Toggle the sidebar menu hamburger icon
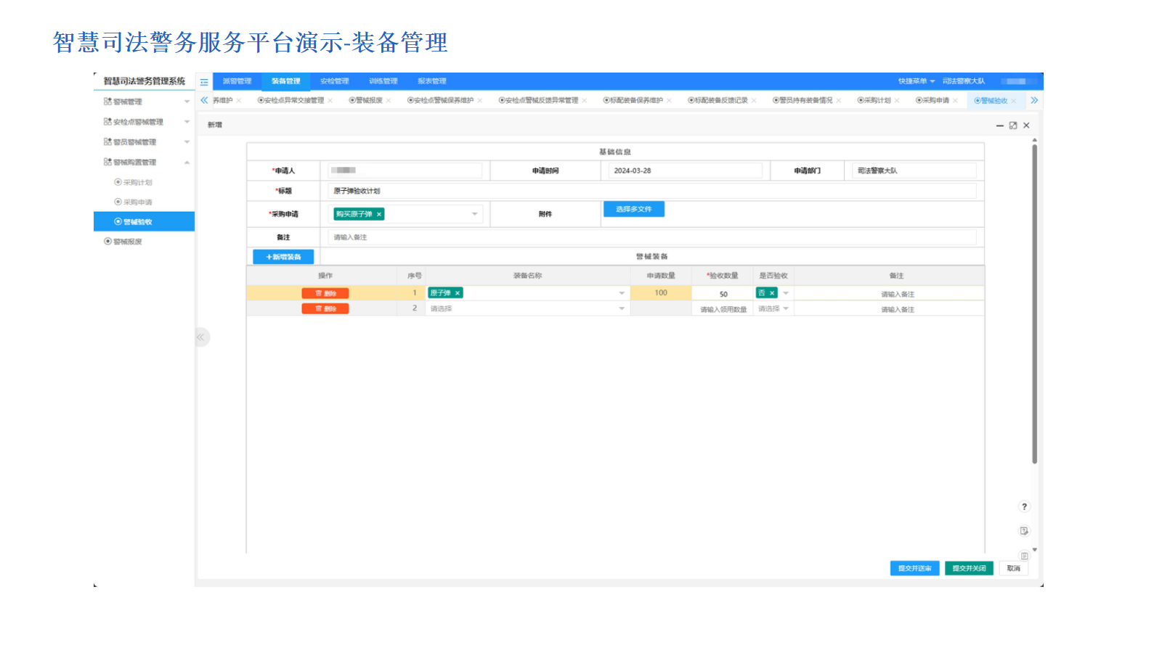1162x653 pixels. click(204, 82)
